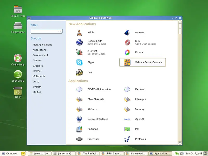
Task: Click the scrollbar down arrow
Action: point(180,143)
